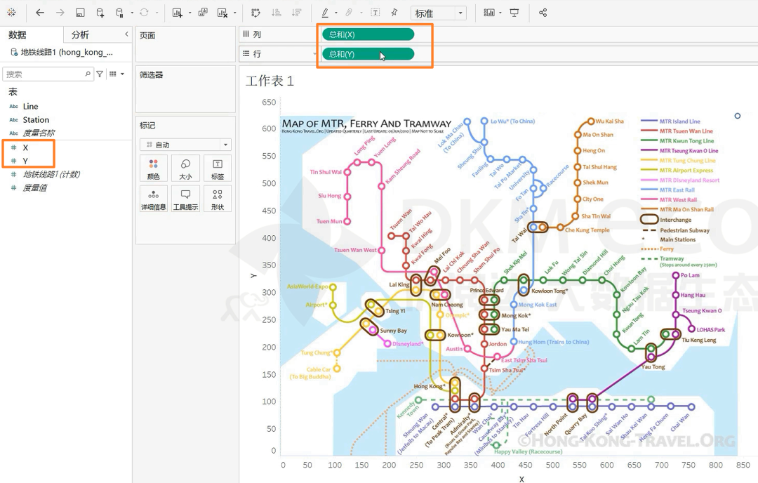Screen dimensions: 758x483
Task: Click the 搜索 field search box
Action: pyautogui.click(x=48, y=74)
